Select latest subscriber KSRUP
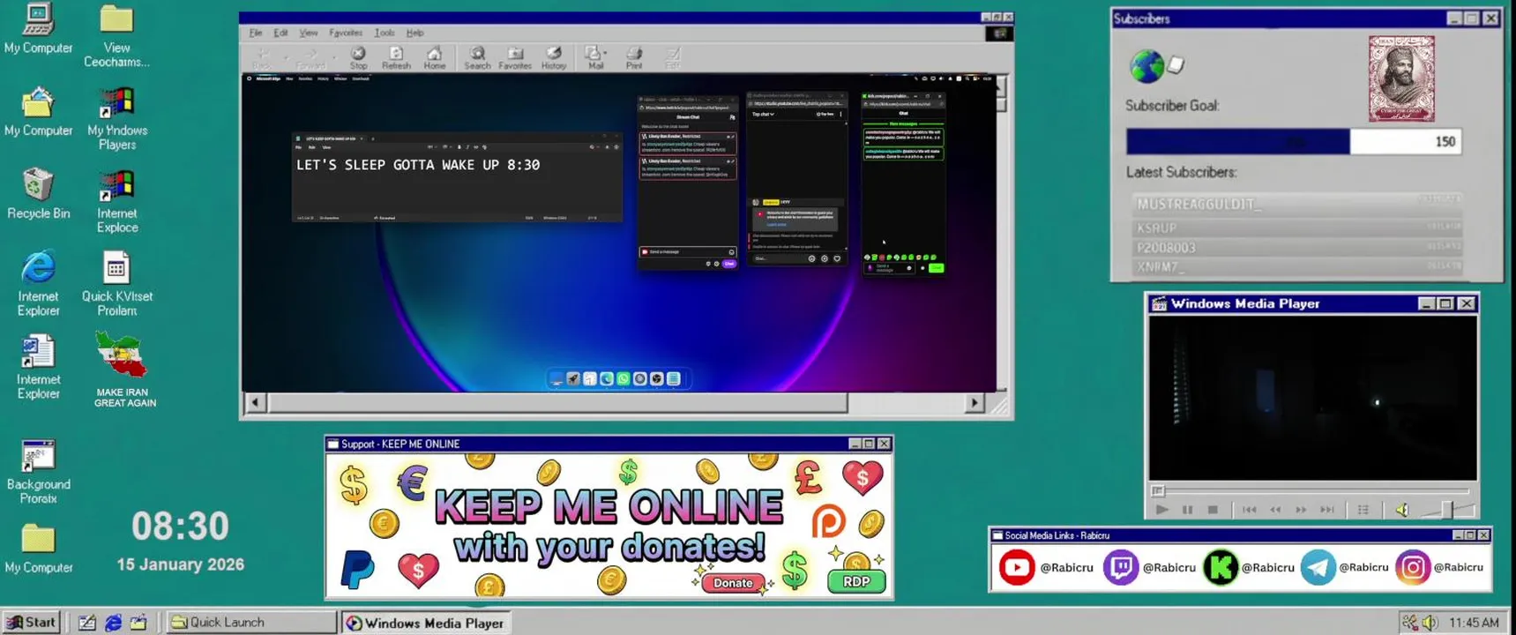 coord(1297,228)
